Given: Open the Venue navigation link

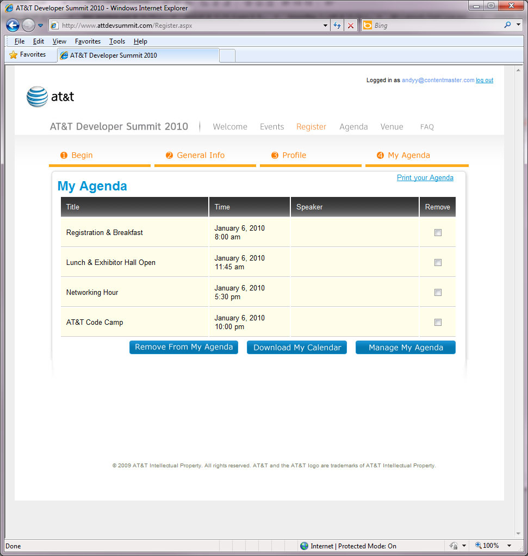Looking at the screenshot, I should coord(392,127).
